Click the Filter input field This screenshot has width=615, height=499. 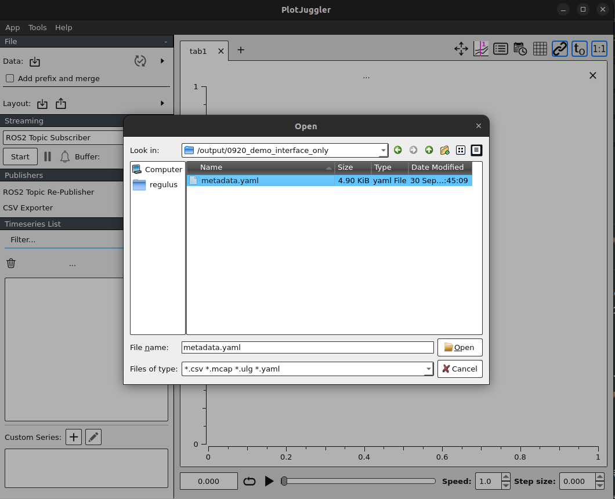[64, 240]
